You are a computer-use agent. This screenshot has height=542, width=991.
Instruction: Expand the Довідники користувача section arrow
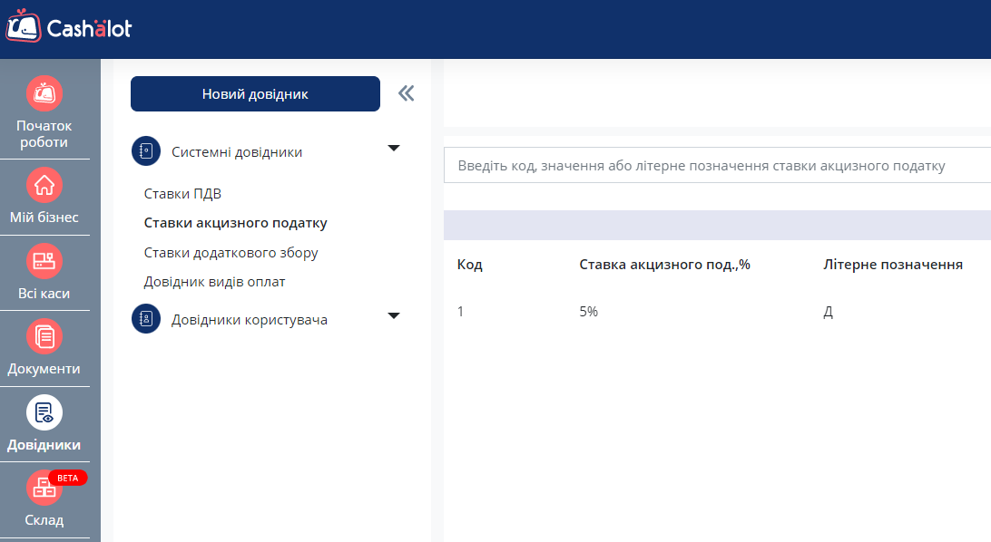point(393,315)
